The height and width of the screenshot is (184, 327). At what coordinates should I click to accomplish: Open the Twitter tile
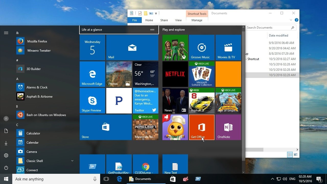146,101
